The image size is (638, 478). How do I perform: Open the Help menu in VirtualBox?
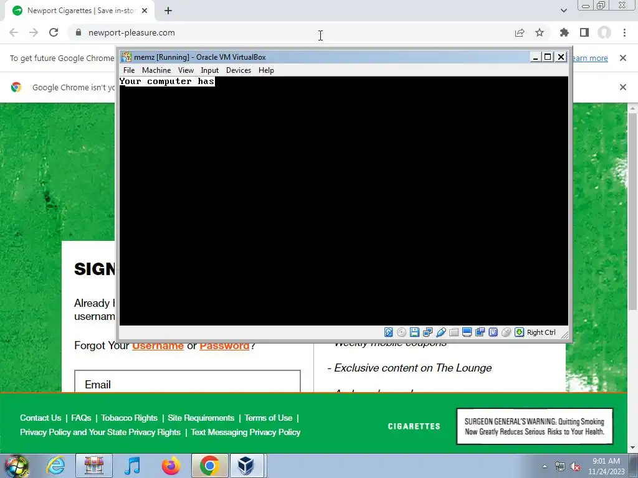click(266, 70)
